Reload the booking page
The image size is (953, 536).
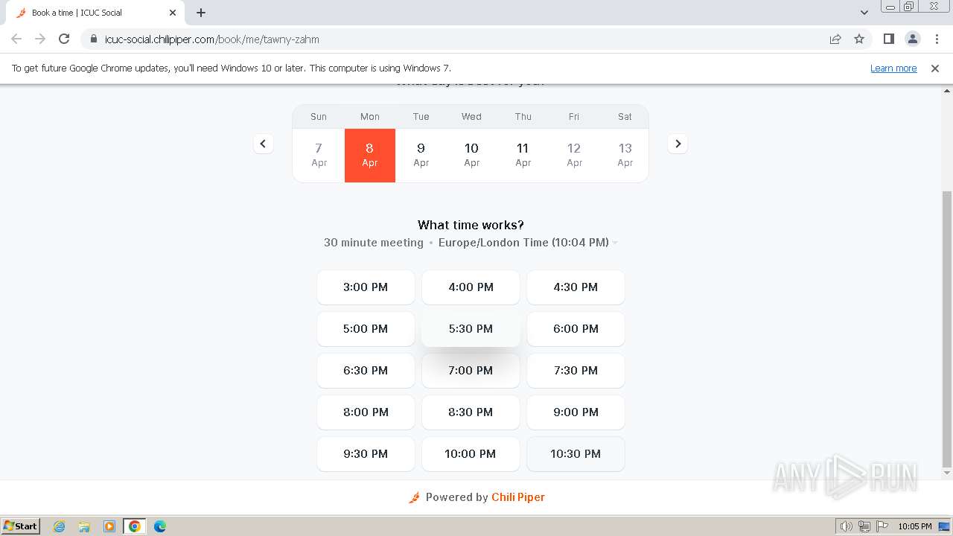[x=64, y=39]
